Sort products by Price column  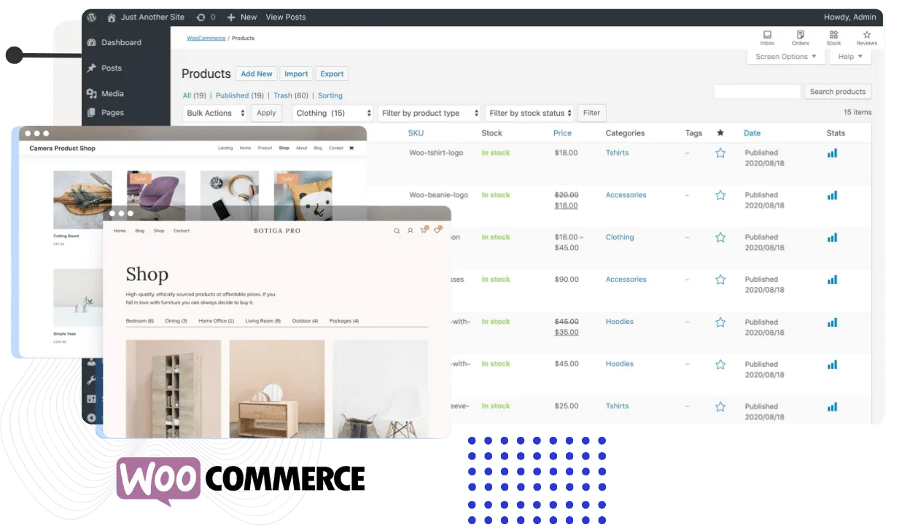pyautogui.click(x=562, y=133)
